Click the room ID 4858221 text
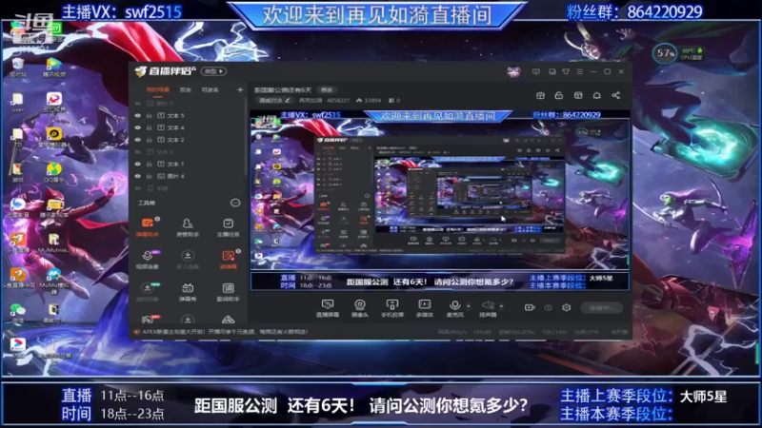This screenshot has height=428, width=762. tap(338, 101)
